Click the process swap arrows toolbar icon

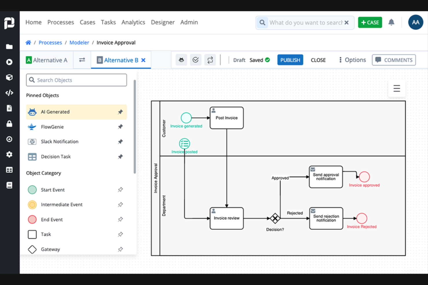pos(210,60)
